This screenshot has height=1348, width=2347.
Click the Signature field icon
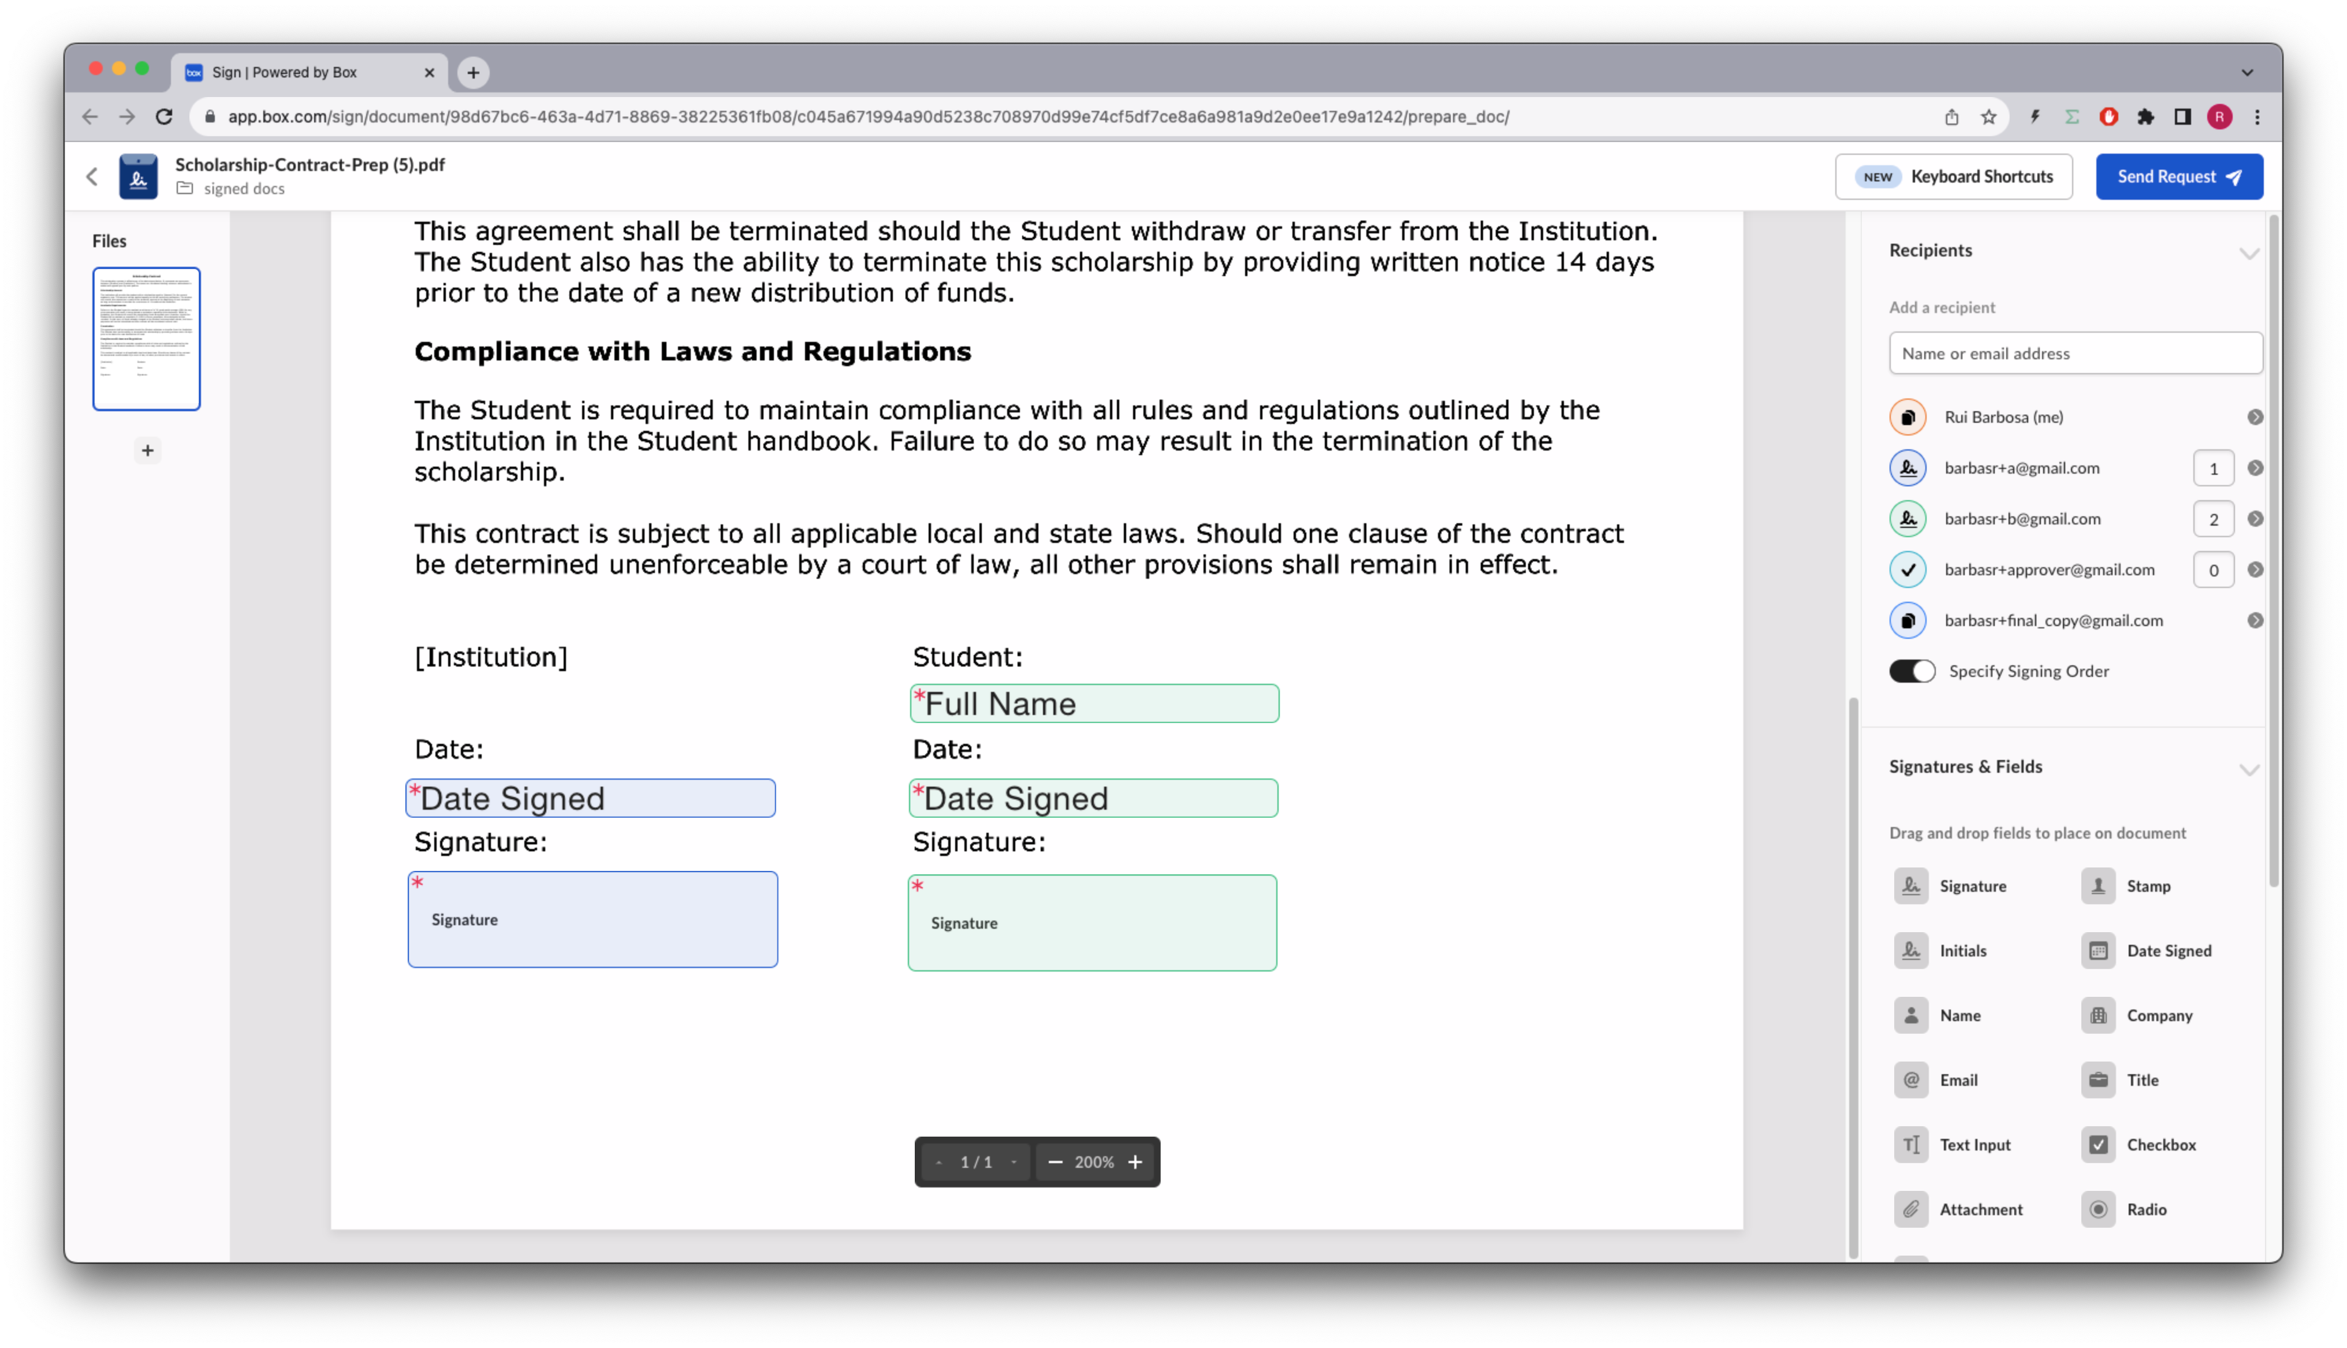(x=1911, y=886)
